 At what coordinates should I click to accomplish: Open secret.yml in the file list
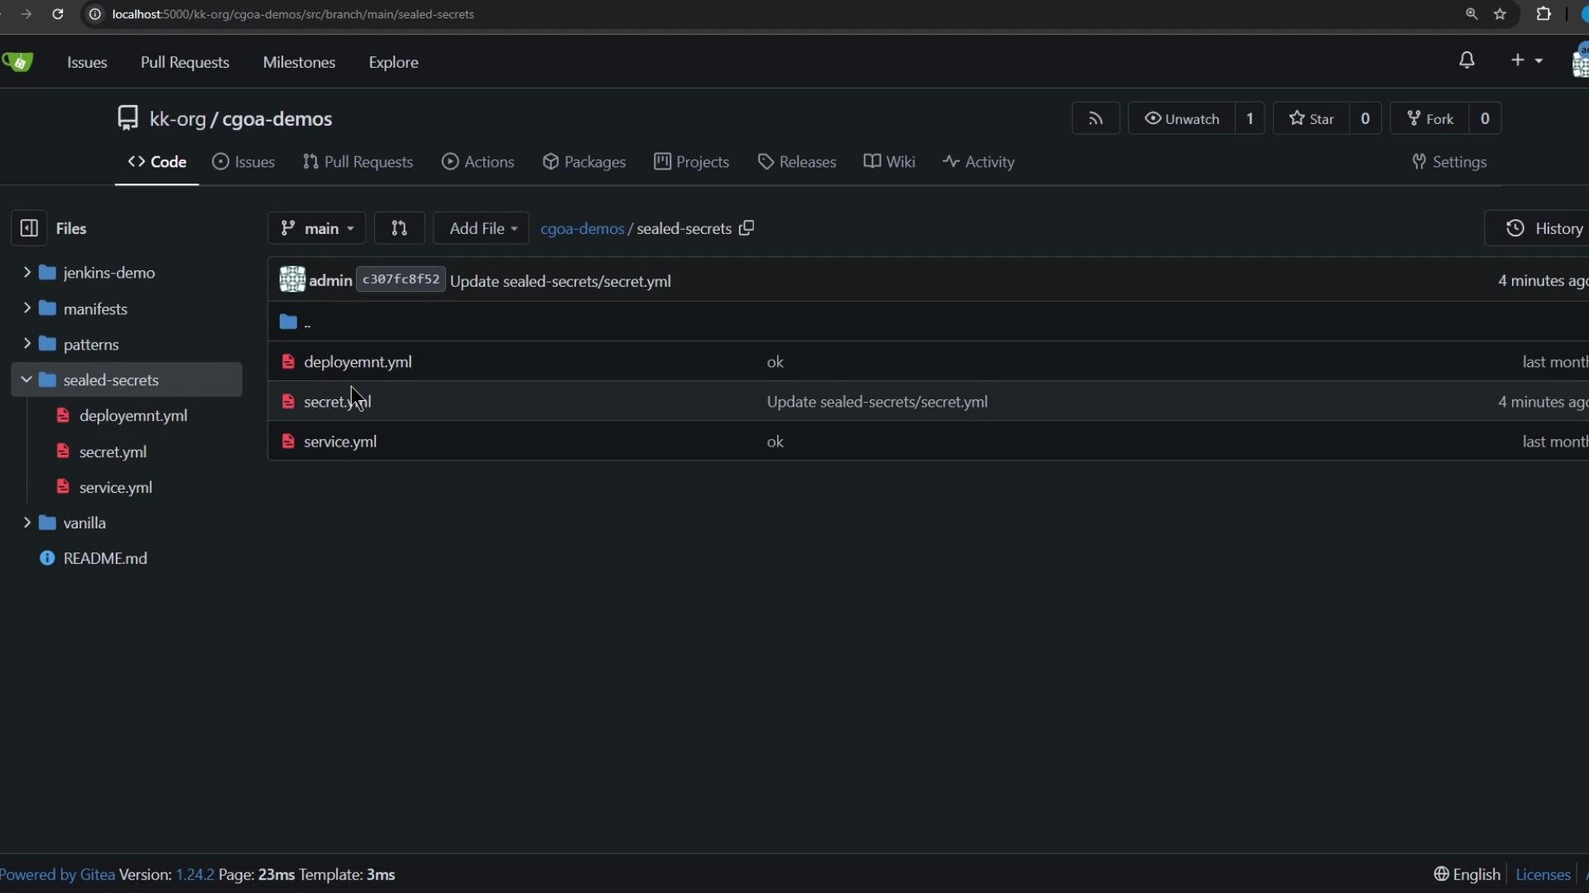tap(337, 402)
